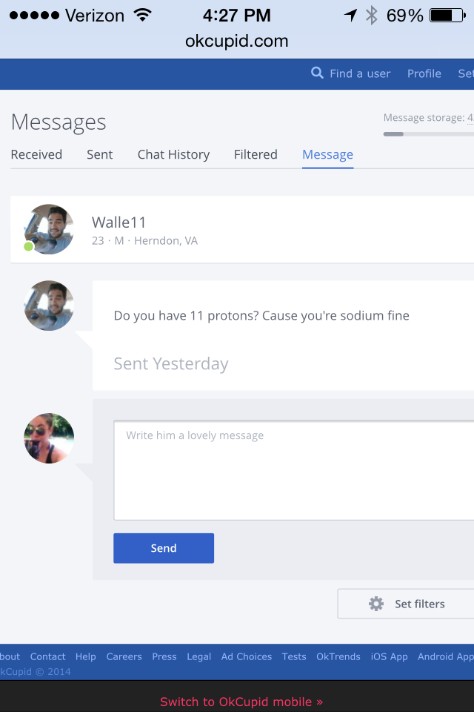Select the Chat History tab
The height and width of the screenshot is (712, 474).
(x=173, y=154)
